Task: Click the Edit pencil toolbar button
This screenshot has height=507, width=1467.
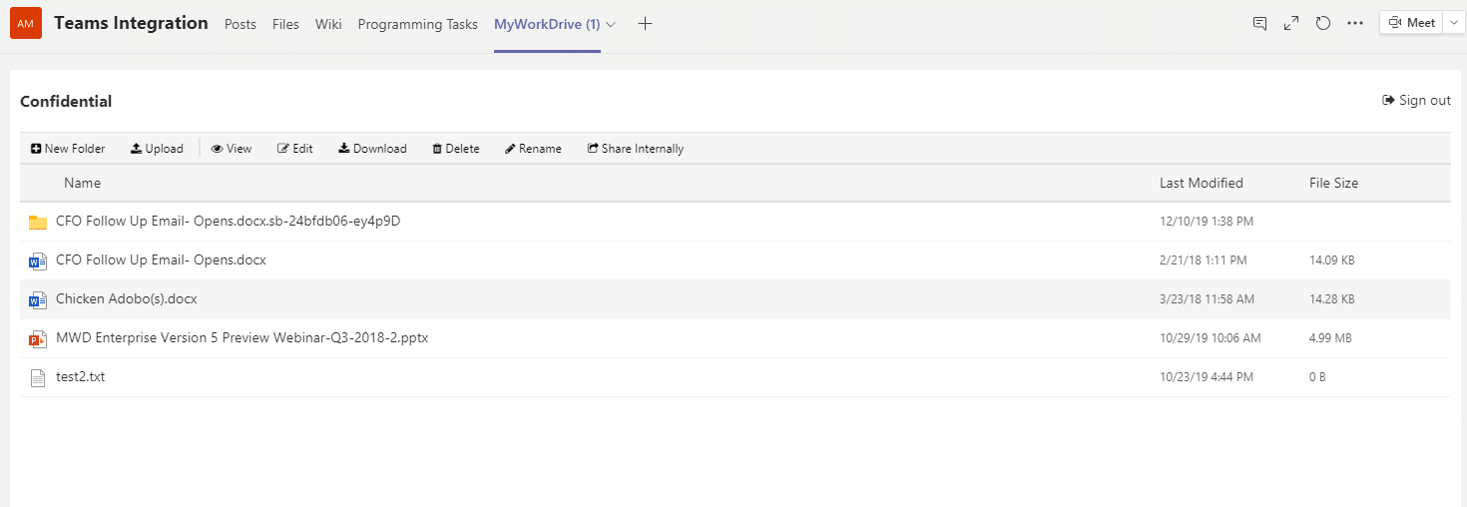Action: (294, 149)
